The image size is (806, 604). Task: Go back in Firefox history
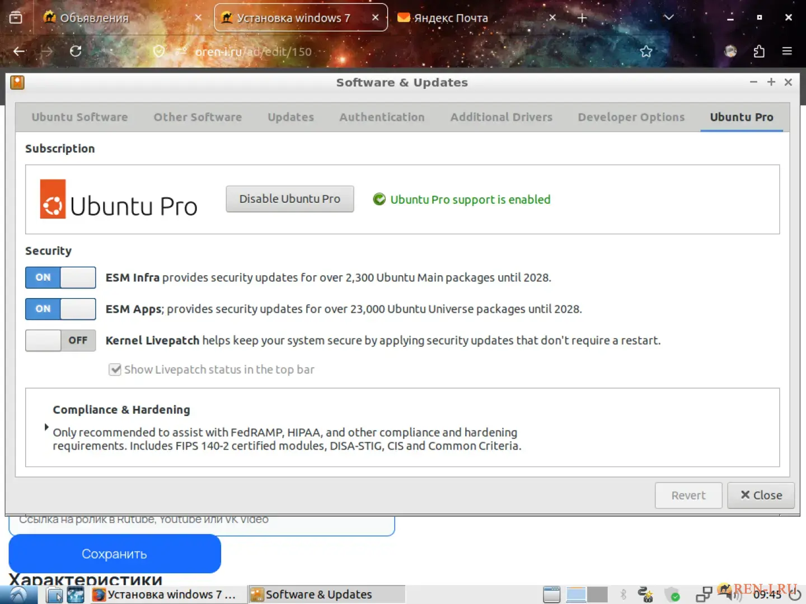19,51
